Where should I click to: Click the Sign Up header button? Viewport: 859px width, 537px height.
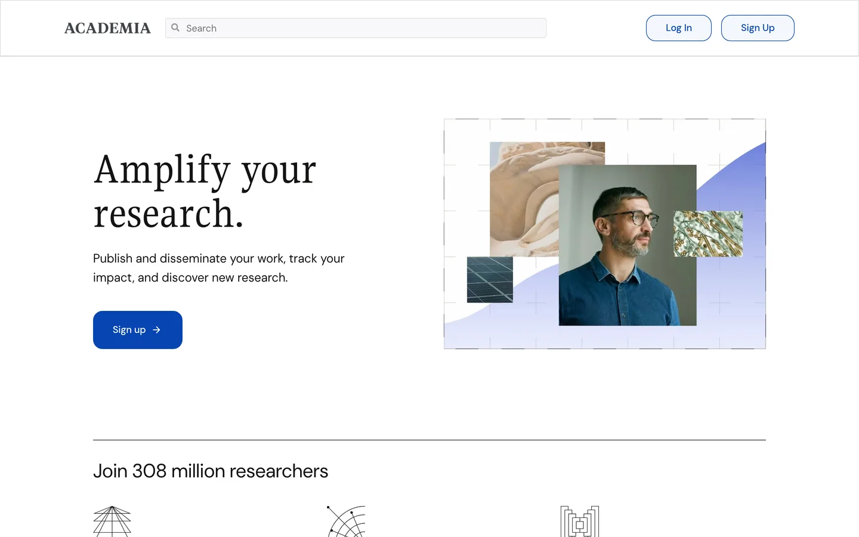tap(758, 28)
